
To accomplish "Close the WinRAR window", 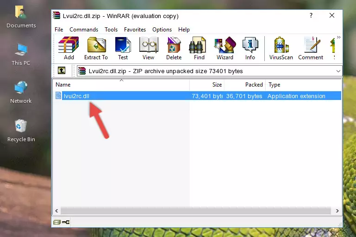I will pyautogui.click(x=332, y=15).
